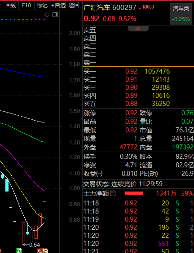Click the 卖五 row label
The height and width of the screenshot is (253, 194).
90,30
